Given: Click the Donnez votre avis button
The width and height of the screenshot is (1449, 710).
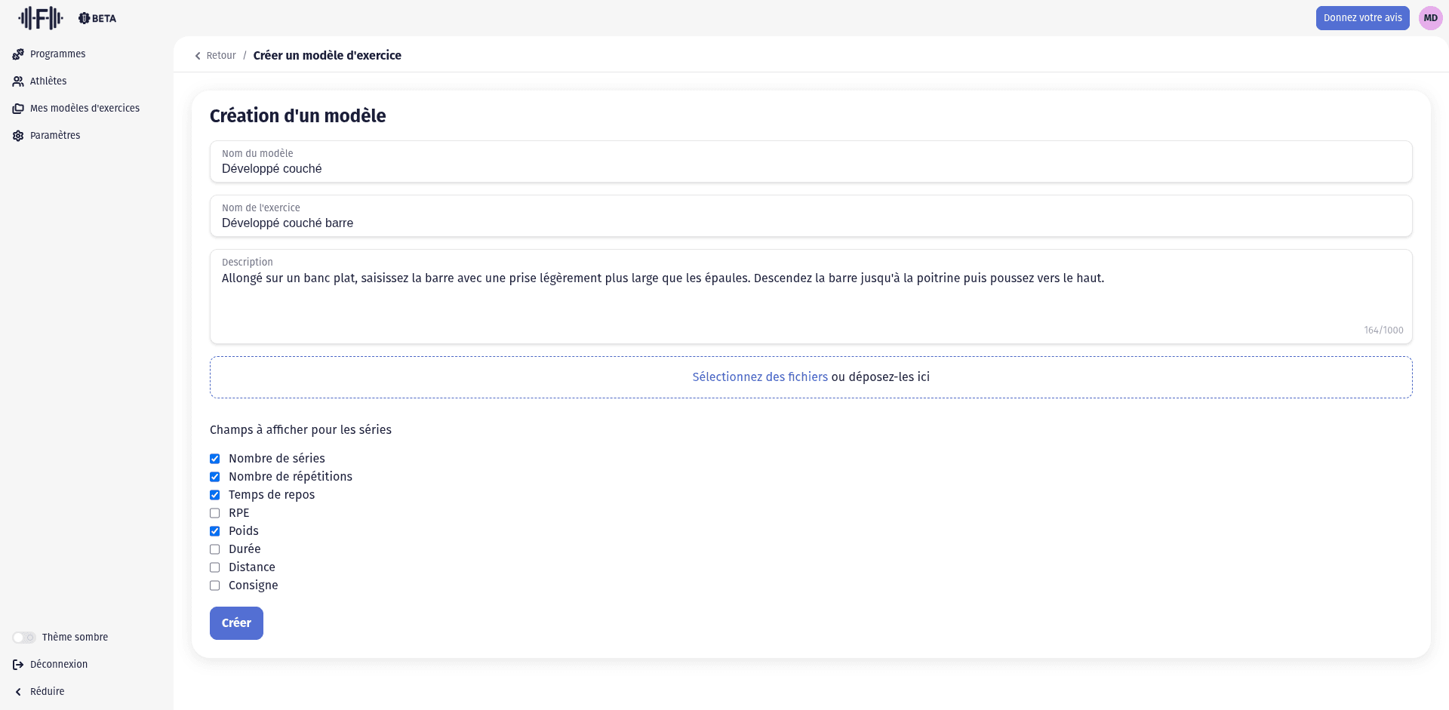Looking at the screenshot, I should tap(1362, 18).
